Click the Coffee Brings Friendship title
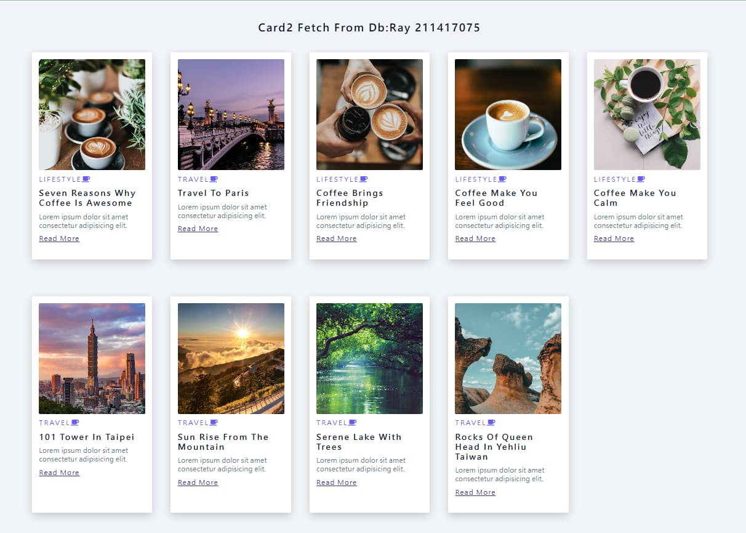 pos(350,198)
